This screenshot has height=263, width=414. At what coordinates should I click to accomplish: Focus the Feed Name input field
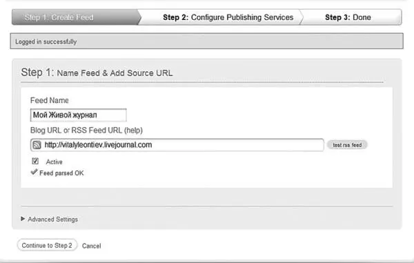[x=79, y=115]
